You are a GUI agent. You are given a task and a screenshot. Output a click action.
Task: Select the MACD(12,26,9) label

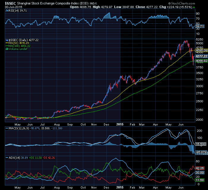click(x=19, y=128)
